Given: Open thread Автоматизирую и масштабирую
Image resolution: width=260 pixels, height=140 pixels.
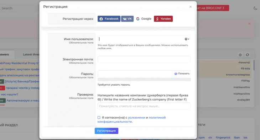Looking at the screenshot, I should [23, 101].
